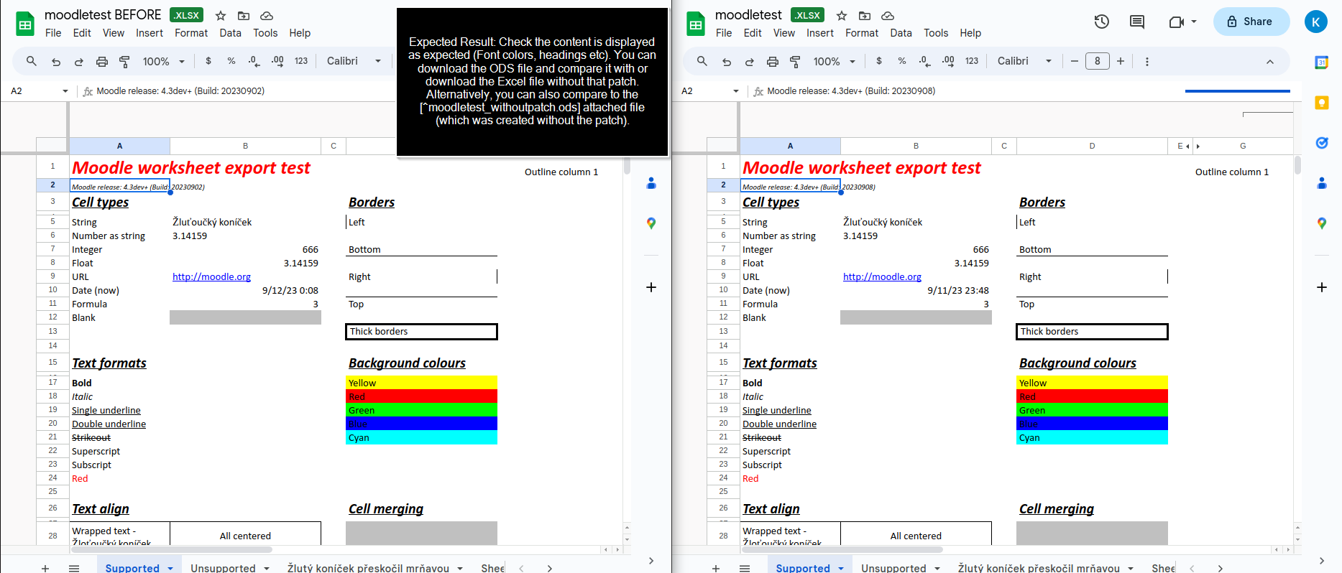Viewport: 1342px width, 573px height.
Task: Click move-to-folder icon in left window title
Action: tap(244, 15)
